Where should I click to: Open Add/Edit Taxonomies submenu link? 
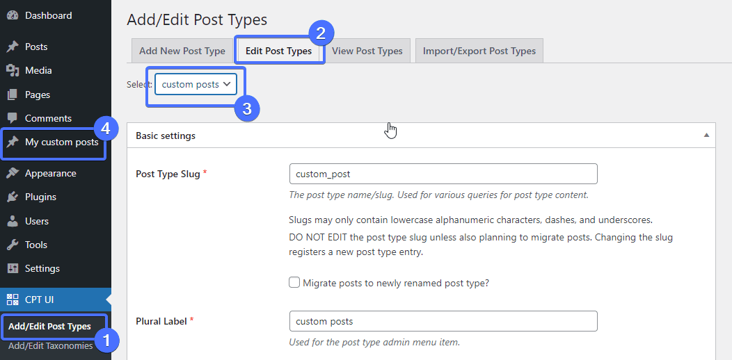click(x=50, y=346)
